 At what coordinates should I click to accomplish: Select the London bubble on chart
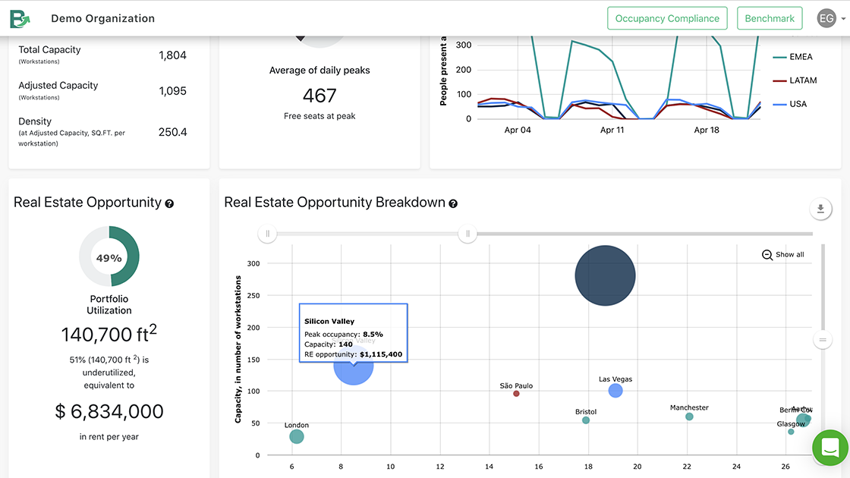pos(297,436)
